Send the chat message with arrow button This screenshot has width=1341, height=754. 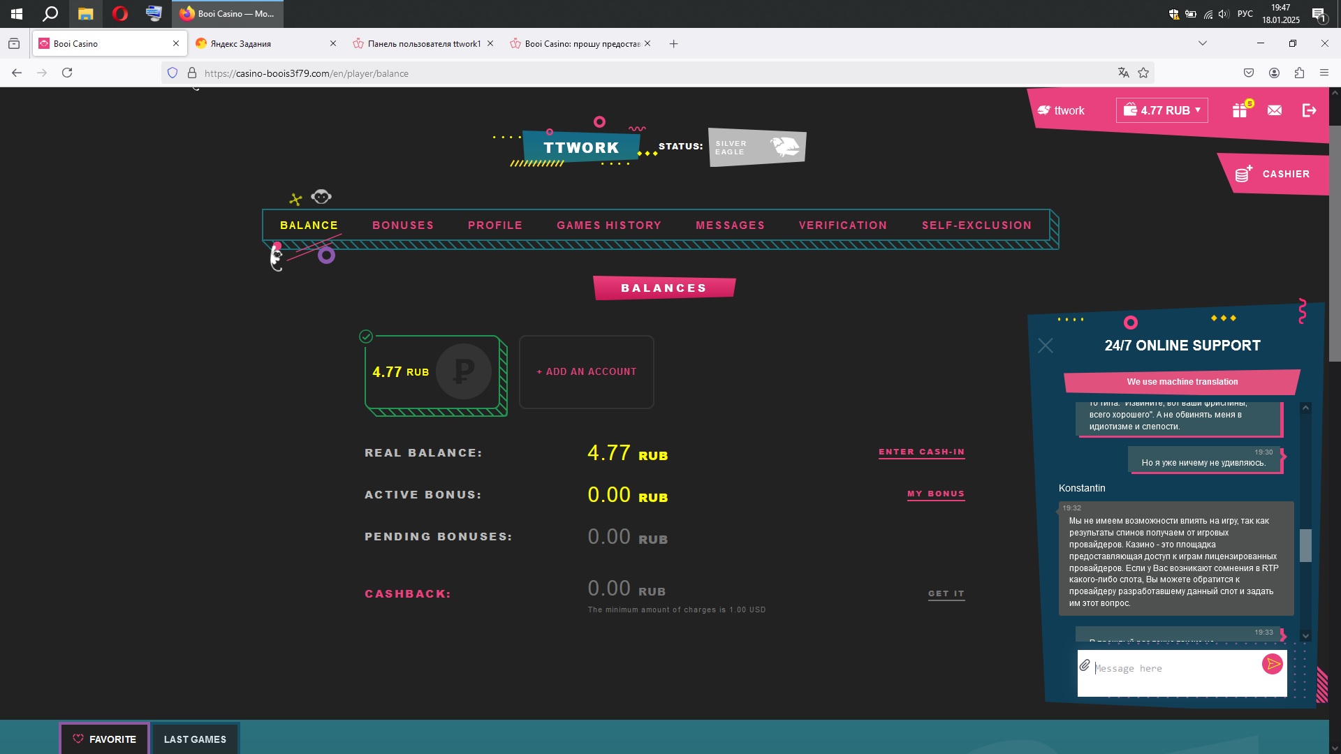(x=1273, y=664)
